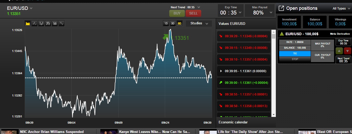Choose the OHLC bar chart icon
The image size is (352, 134).
pos(48,24)
